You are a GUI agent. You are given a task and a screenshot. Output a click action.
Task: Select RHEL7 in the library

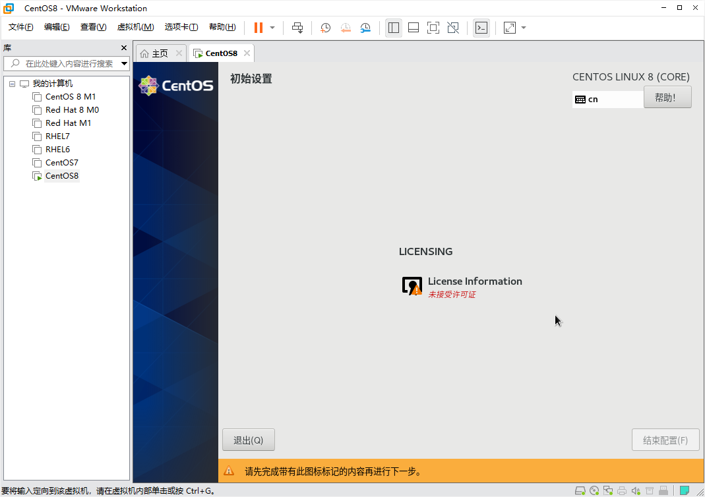click(57, 136)
